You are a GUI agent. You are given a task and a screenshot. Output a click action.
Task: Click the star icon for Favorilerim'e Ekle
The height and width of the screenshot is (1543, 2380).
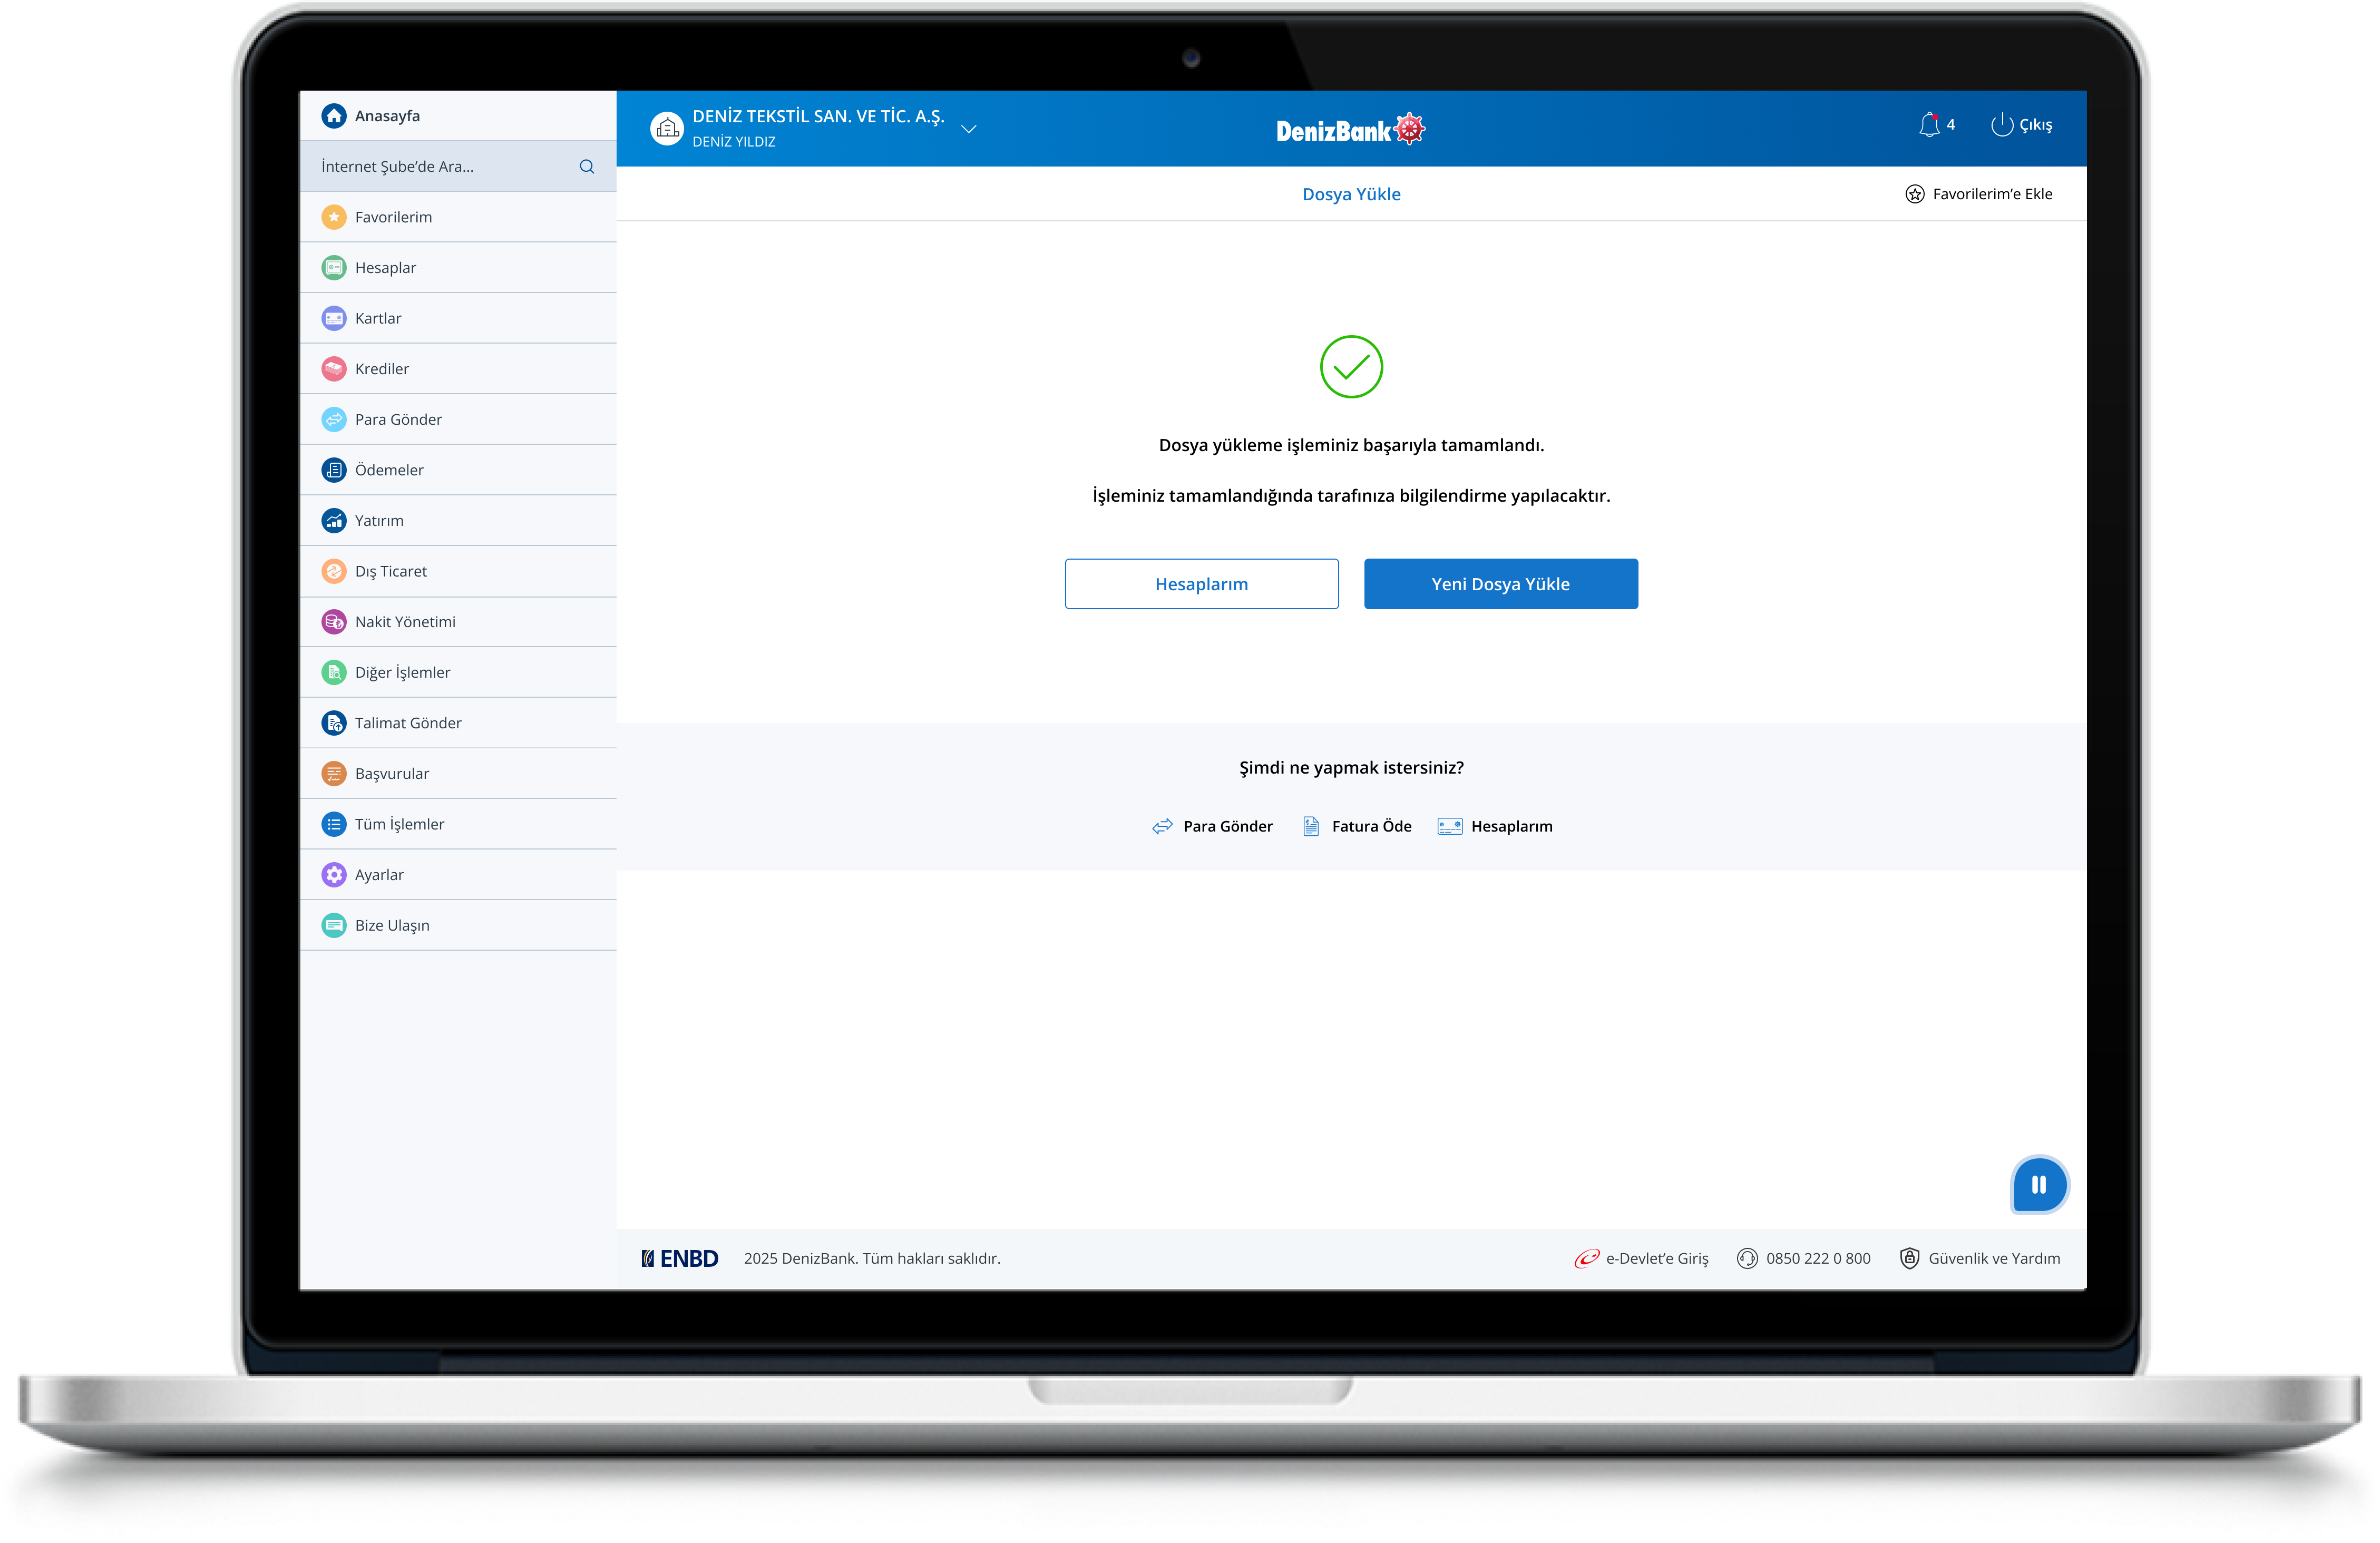tap(1914, 194)
